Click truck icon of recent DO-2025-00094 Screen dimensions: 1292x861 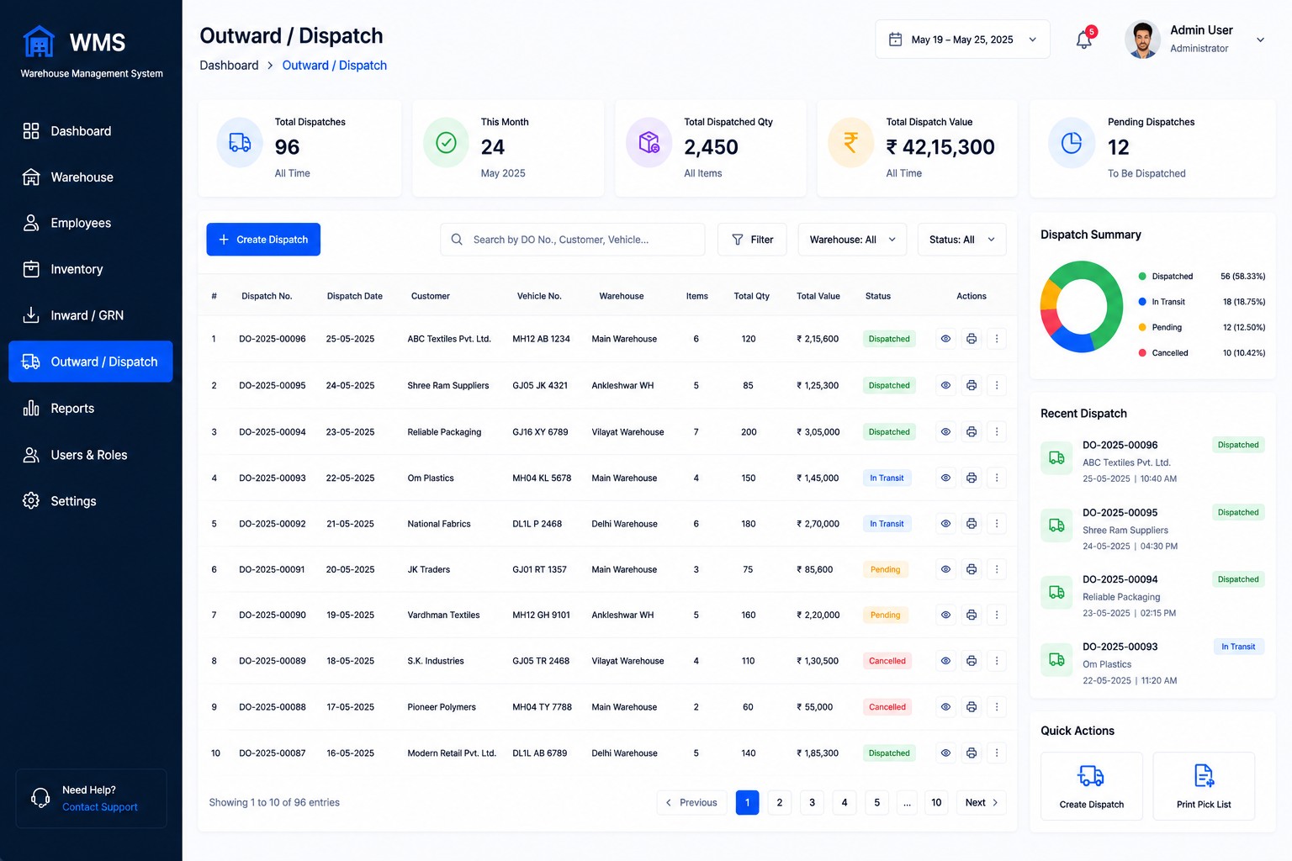1056,593
